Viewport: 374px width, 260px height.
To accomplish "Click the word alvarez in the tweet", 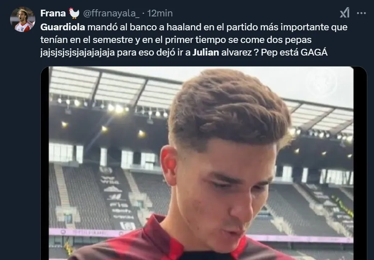I will point(236,53).
